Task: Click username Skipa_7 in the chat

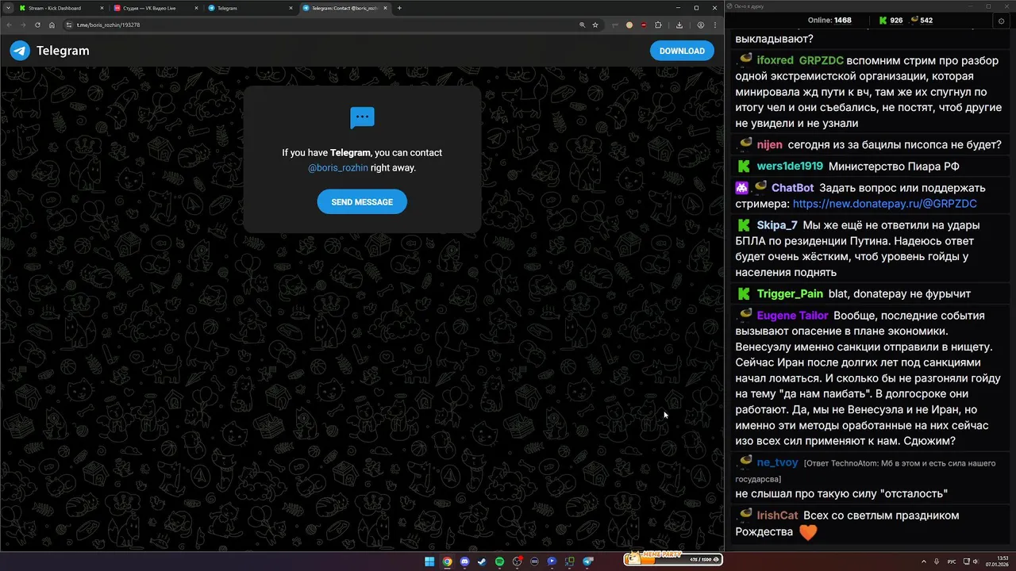Action: pyautogui.click(x=777, y=225)
